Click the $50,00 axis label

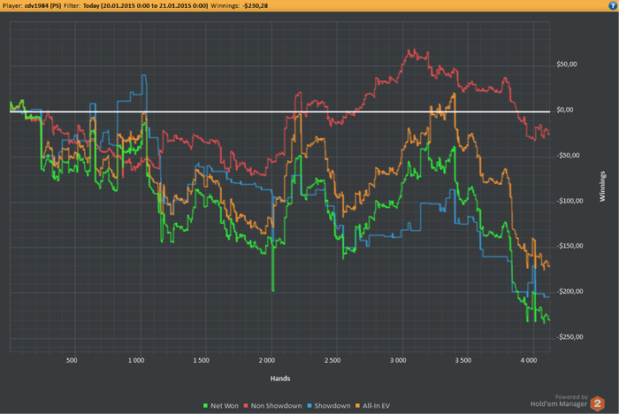567,65
